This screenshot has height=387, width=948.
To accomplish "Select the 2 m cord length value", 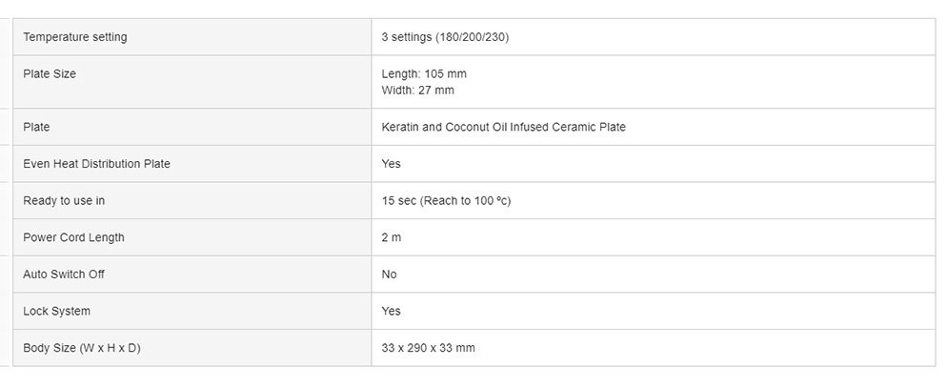I will (392, 237).
